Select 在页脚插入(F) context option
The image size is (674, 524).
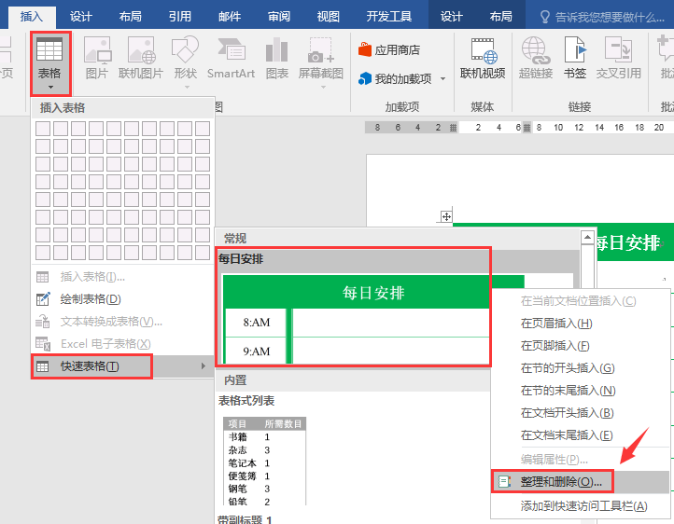[581, 346]
